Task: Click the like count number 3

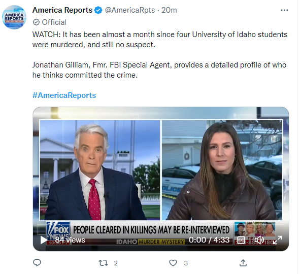Action: tap(186, 263)
